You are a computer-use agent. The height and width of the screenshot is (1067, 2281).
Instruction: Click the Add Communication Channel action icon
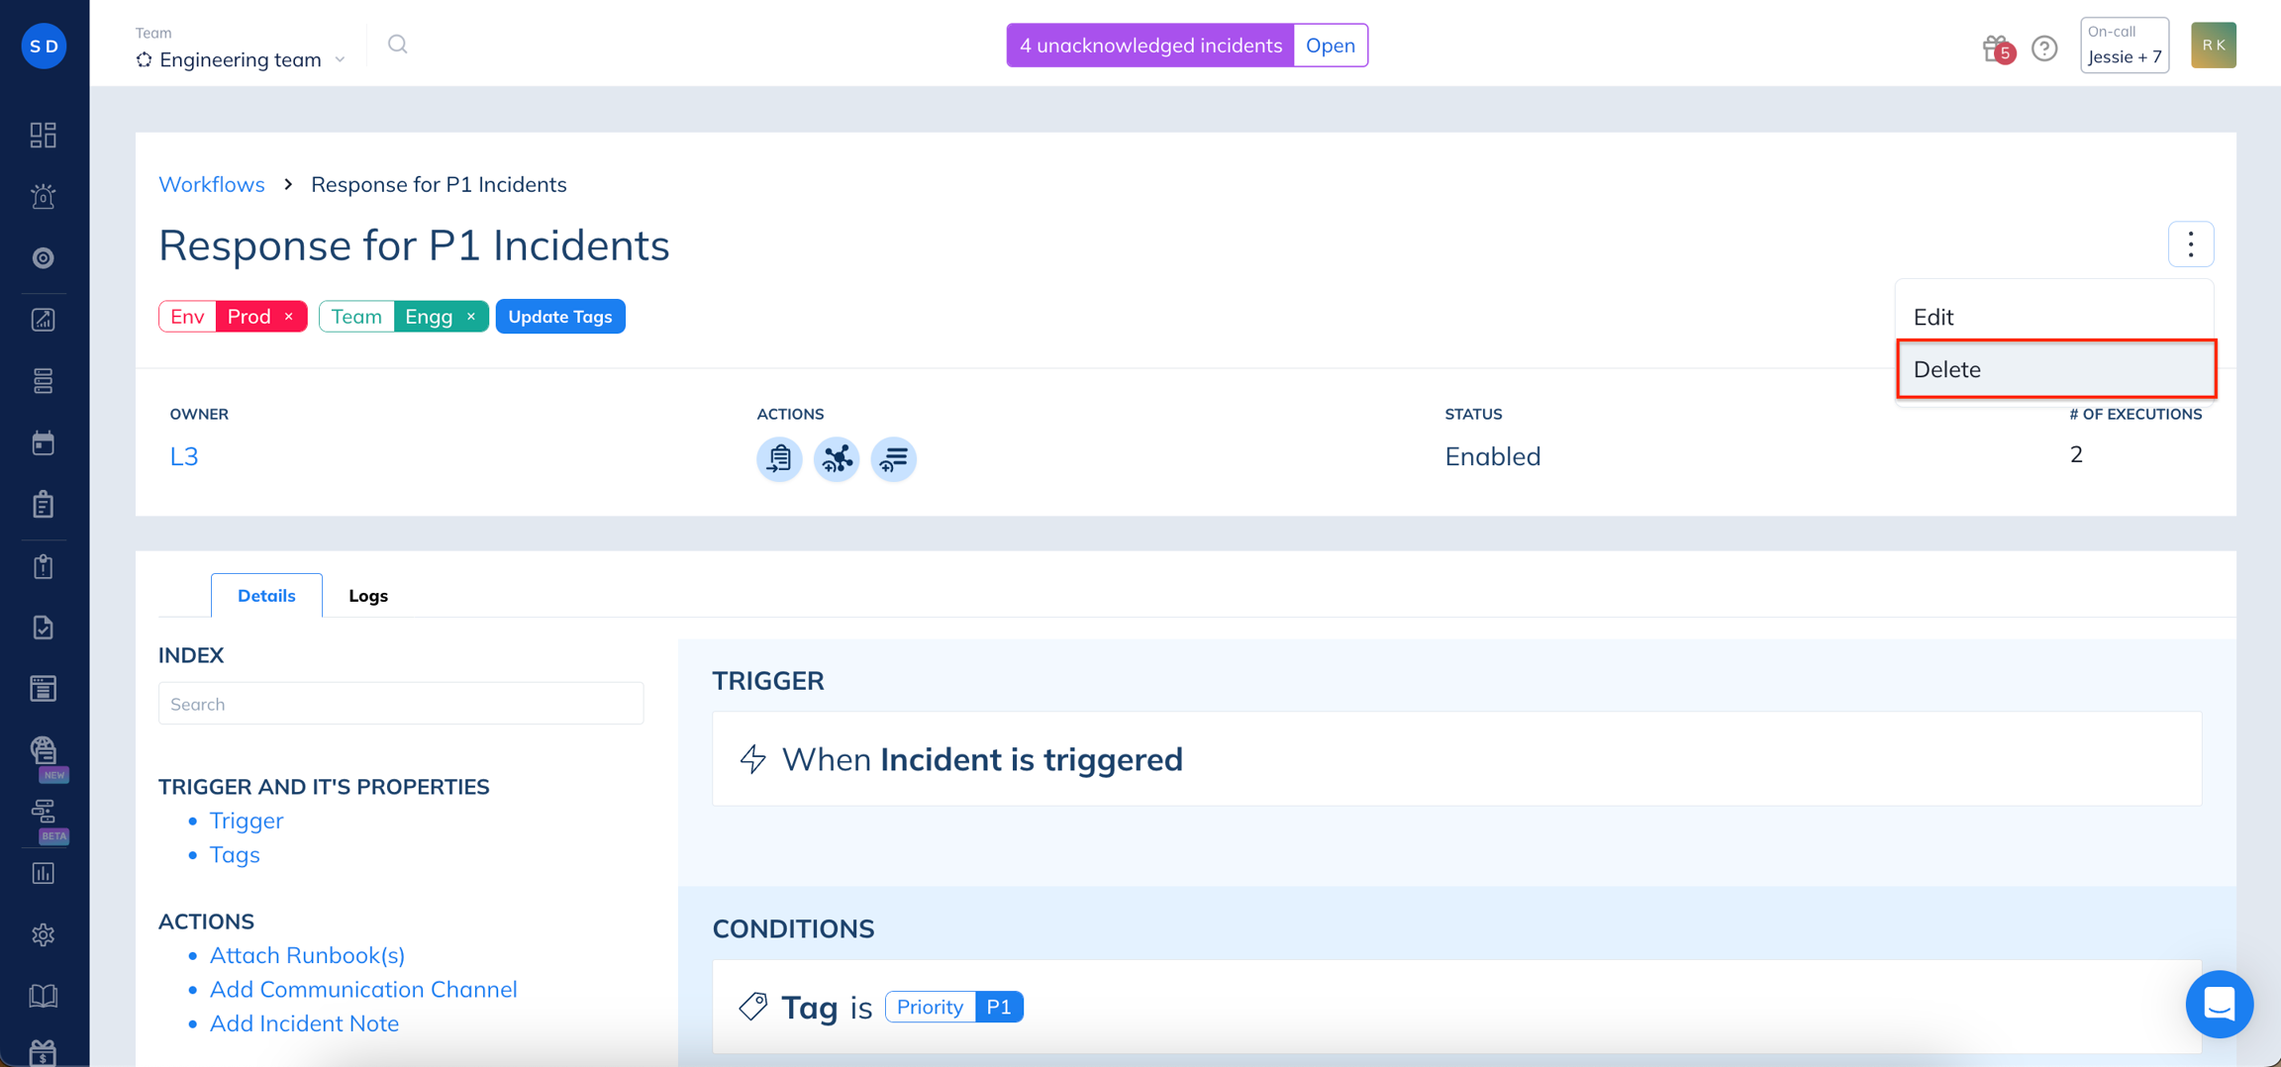[837, 458]
